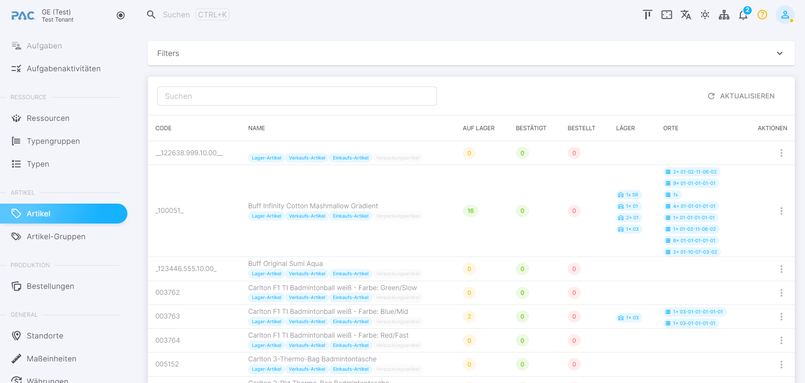Click location chip 9× 01-01-01-01-01
Viewport: 805px width, 383px height.
click(691, 184)
